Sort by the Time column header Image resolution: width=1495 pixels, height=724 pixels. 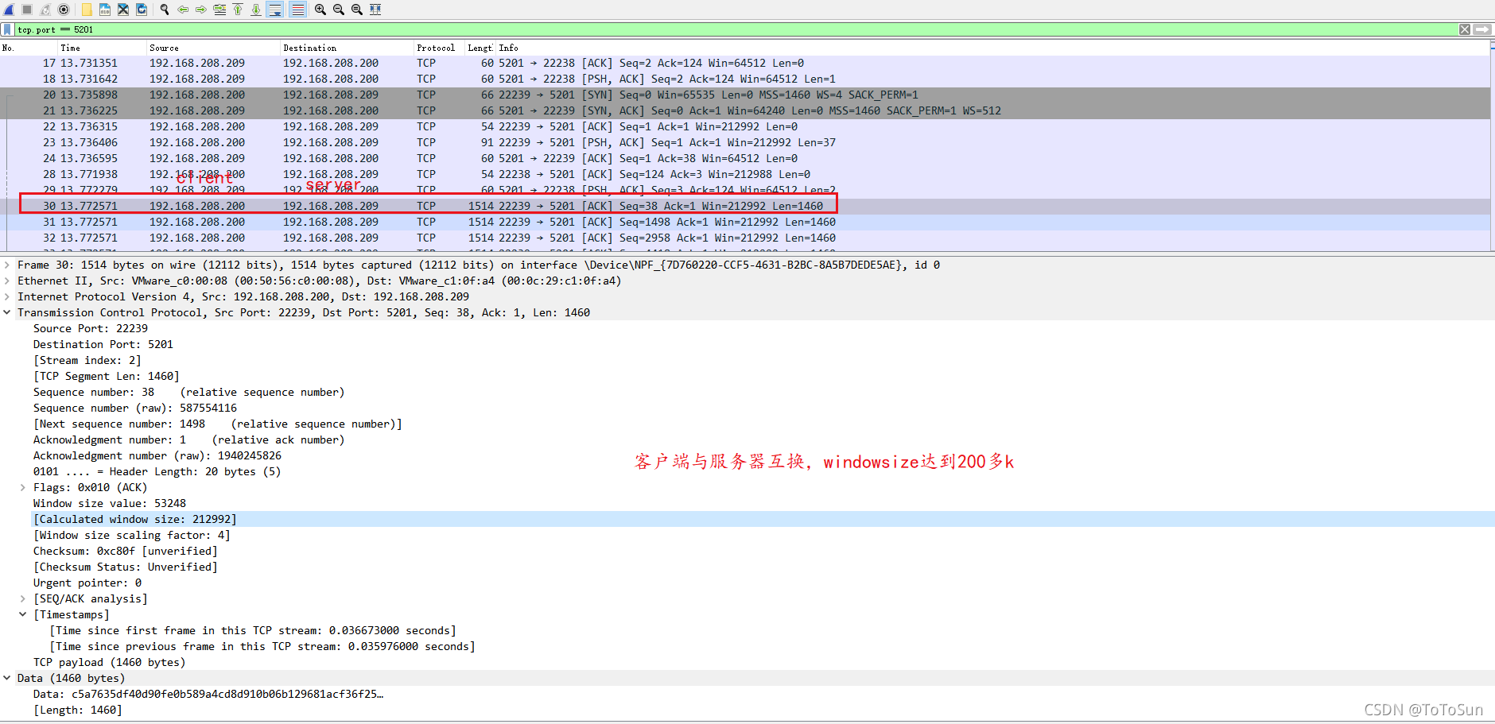click(102, 48)
